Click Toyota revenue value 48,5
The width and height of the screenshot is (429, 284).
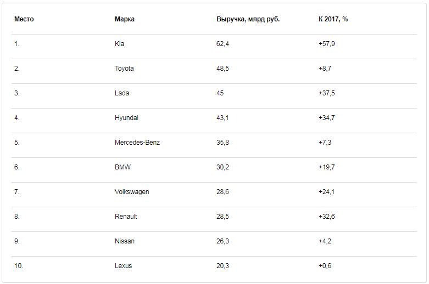tap(222, 69)
